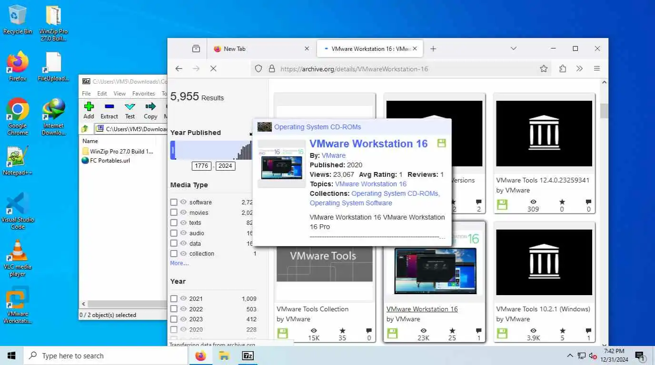This screenshot has width=655, height=365.
Task: Open Firefox hamburger application menu
Action: coord(597,68)
